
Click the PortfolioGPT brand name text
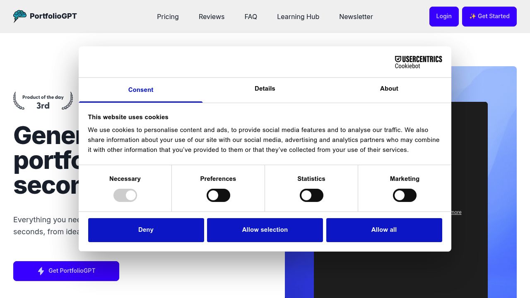[x=53, y=16]
